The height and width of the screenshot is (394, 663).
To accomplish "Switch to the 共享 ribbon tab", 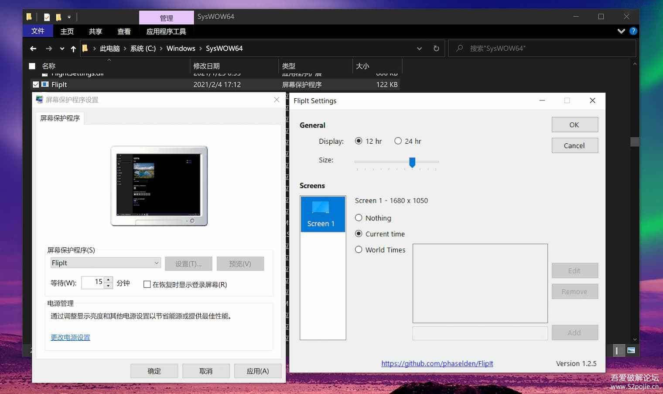I will (x=96, y=31).
